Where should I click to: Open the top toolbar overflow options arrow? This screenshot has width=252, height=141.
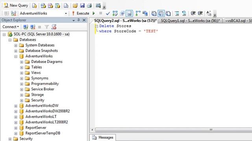click(104, 7)
